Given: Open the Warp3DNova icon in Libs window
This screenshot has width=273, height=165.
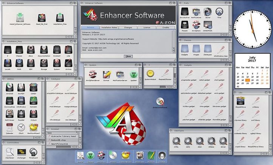Looking at the screenshot, I should [241, 100].
